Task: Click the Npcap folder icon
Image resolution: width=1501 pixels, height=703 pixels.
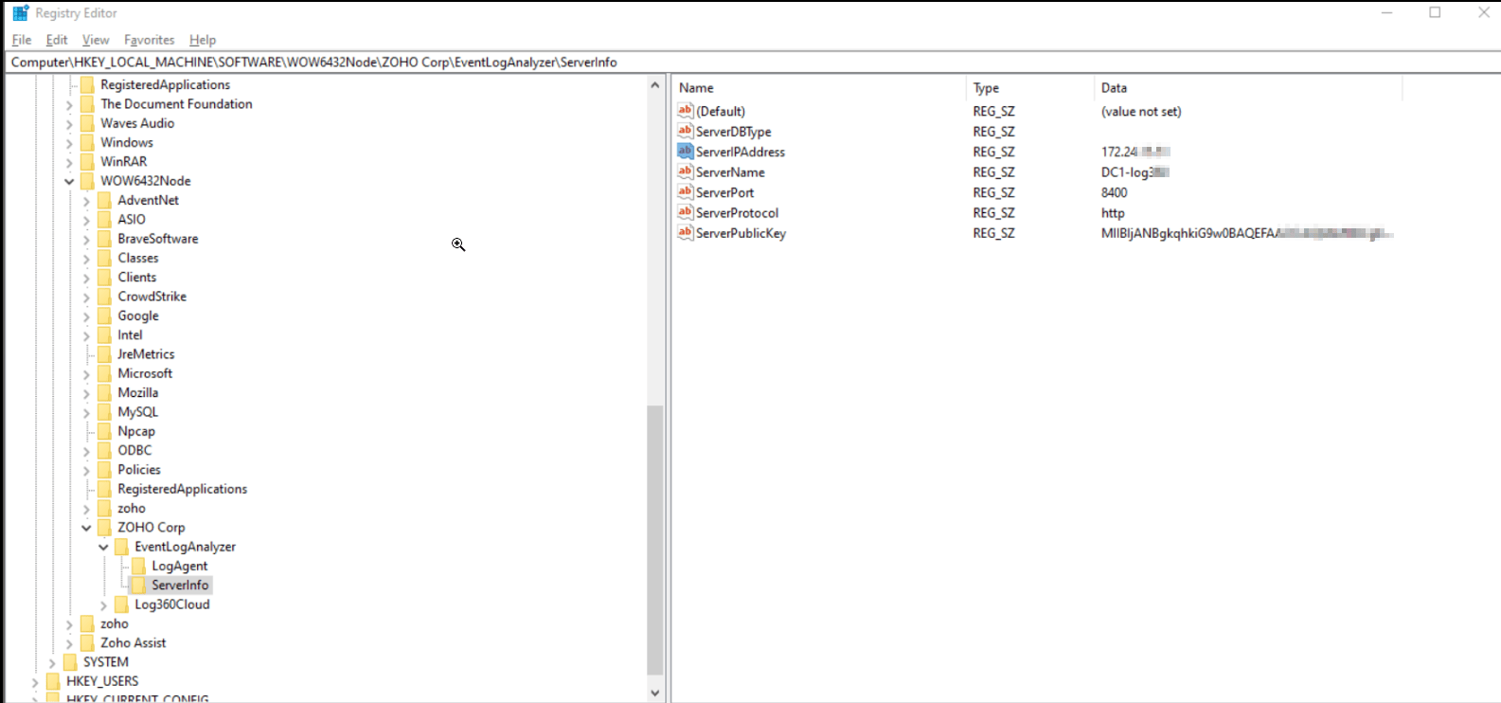Action: coord(105,431)
